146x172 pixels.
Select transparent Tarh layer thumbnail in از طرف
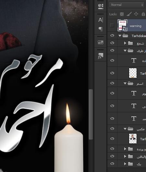pyautogui.click(x=133, y=73)
